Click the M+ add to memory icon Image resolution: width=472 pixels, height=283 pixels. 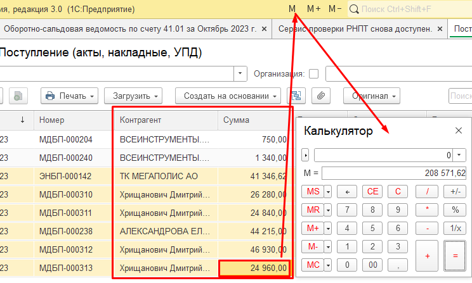click(x=313, y=9)
